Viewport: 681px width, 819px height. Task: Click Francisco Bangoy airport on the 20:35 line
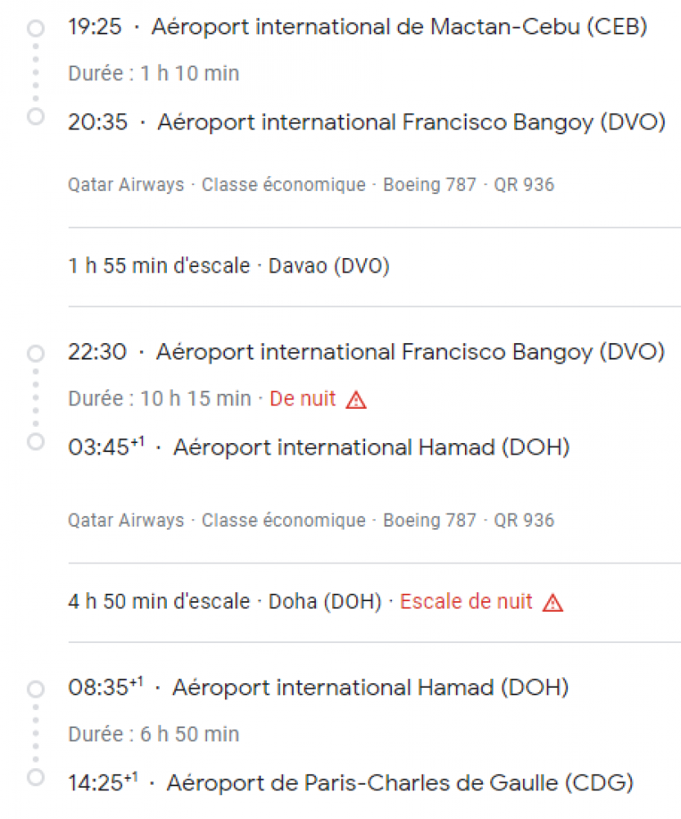point(411,122)
